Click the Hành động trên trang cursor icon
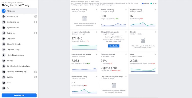Image resolution: width=192 pixels, height=98 pixels. pyautogui.click(x=4, y=55)
